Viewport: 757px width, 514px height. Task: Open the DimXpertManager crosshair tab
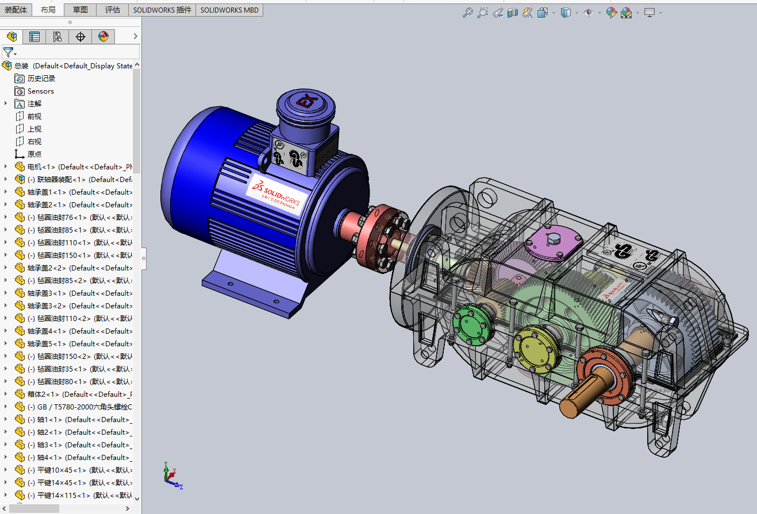[80, 37]
